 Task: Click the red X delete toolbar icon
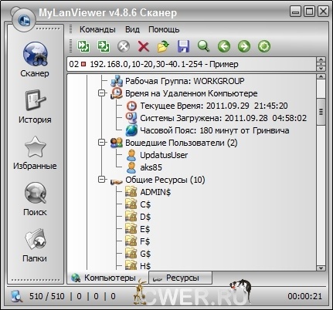click(144, 46)
